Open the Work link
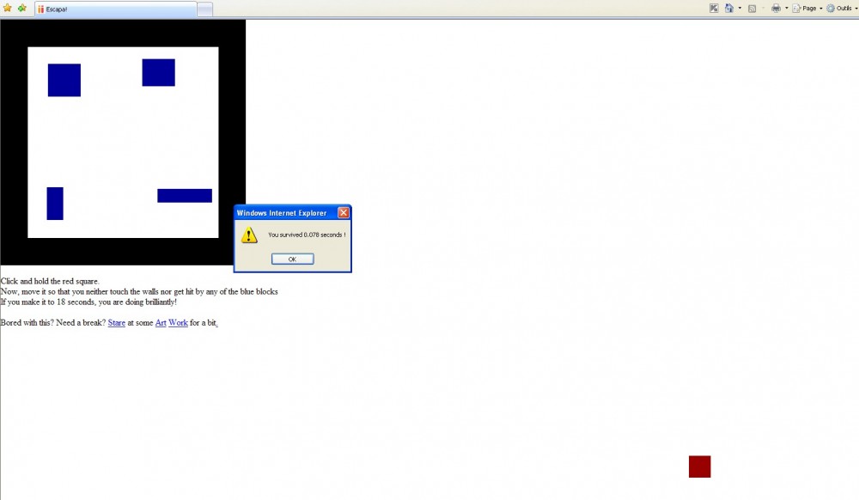 point(178,323)
